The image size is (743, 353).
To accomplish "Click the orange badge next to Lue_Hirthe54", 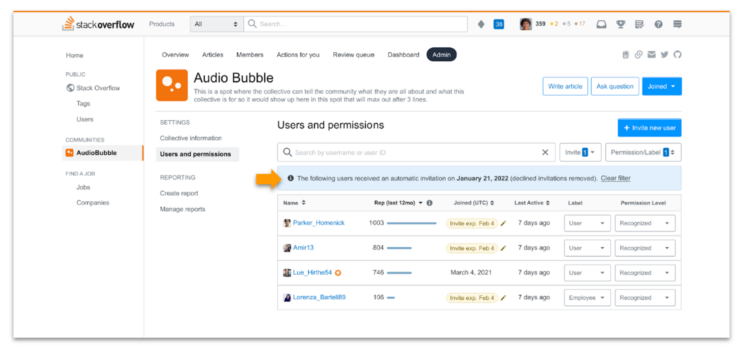I will coord(338,273).
